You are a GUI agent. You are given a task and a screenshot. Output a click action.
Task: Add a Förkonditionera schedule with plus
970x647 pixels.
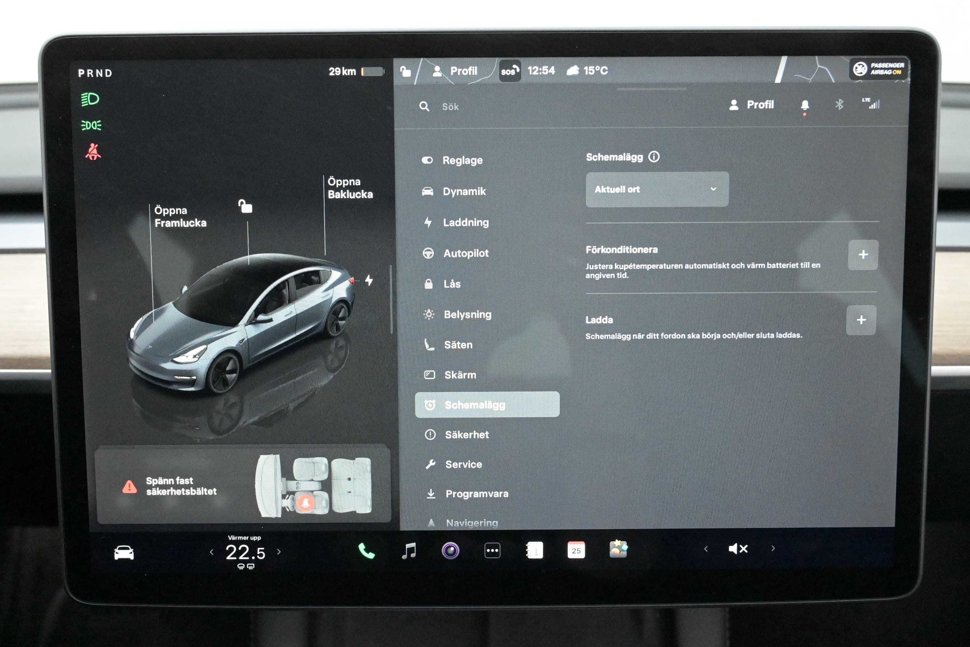[863, 255]
